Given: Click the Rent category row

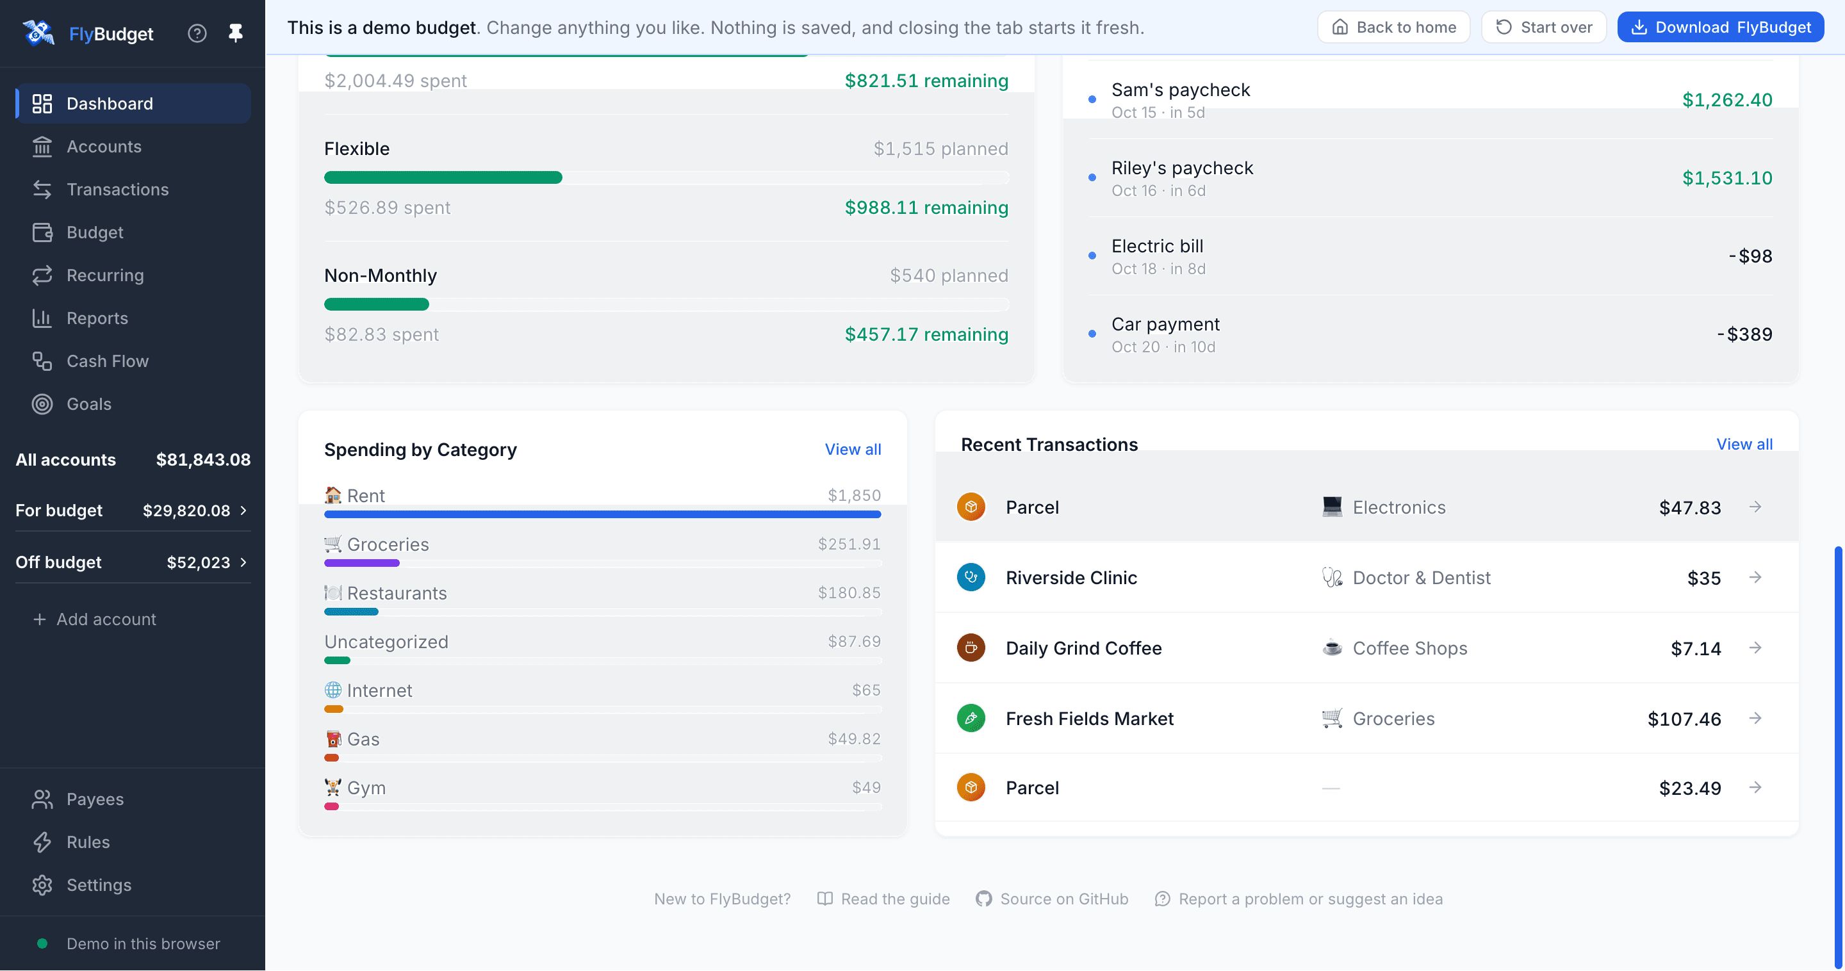Looking at the screenshot, I should coord(602,502).
